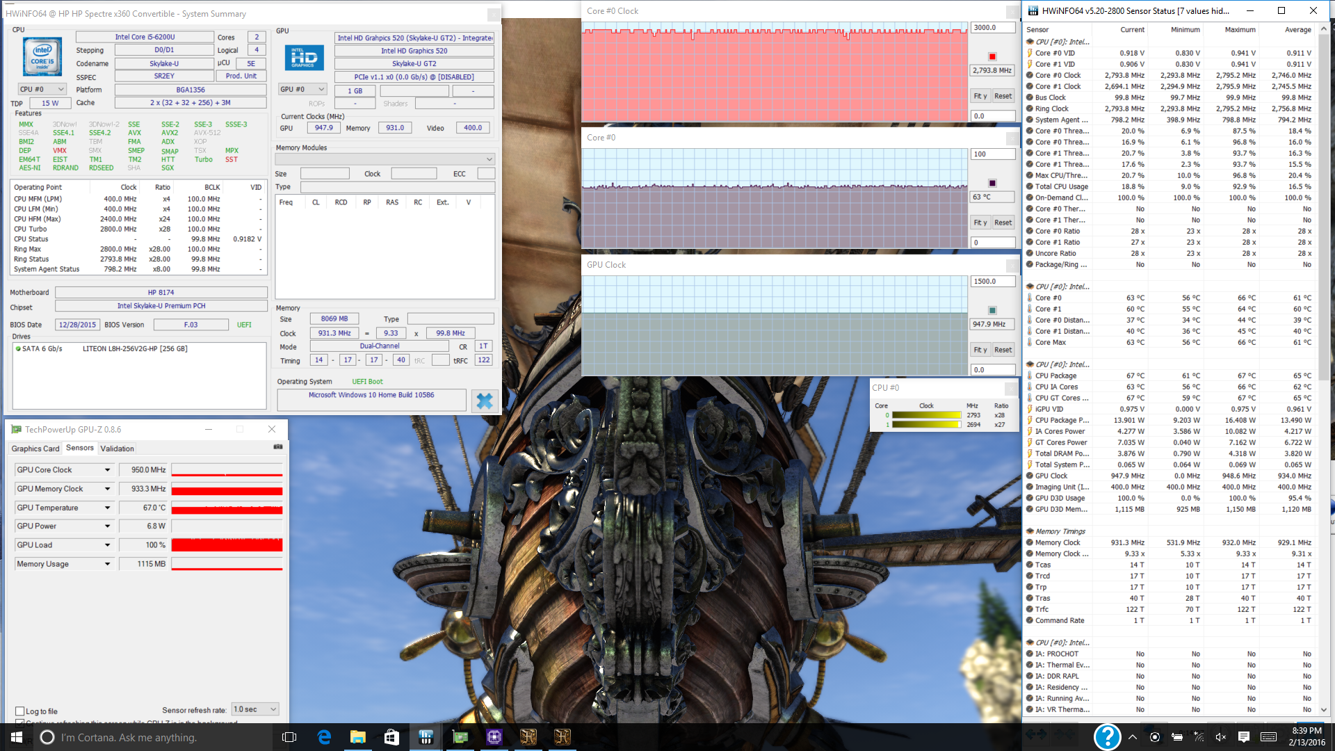Switch to the Validation tab
Image resolution: width=1335 pixels, height=751 pixels.
coord(117,449)
